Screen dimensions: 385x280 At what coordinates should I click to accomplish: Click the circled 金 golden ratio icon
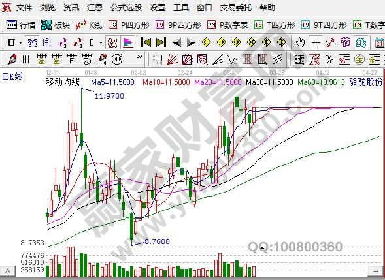(360, 59)
